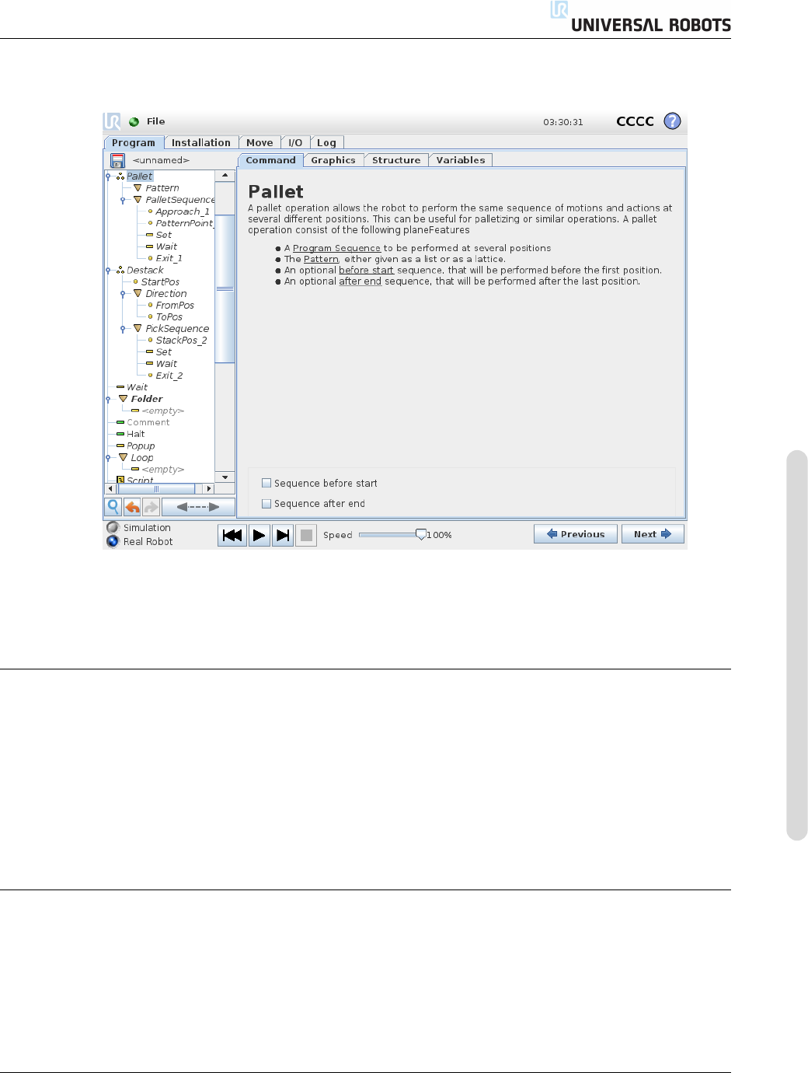Click the tree scroll left arrow
This screenshot has width=808, height=1073.
[x=110, y=489]
